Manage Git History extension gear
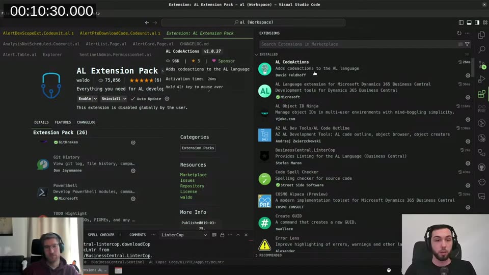489x275 pixels. [133, 171]
